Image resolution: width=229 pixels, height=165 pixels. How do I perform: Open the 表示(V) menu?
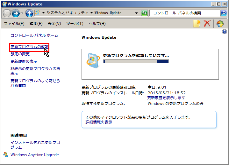coord(54,24)
